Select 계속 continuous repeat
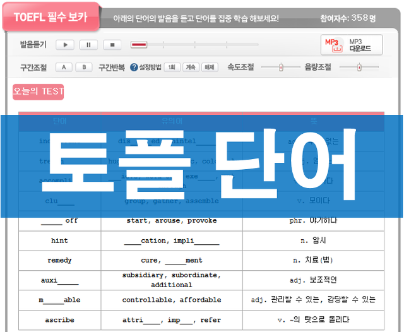 [191, 68]
